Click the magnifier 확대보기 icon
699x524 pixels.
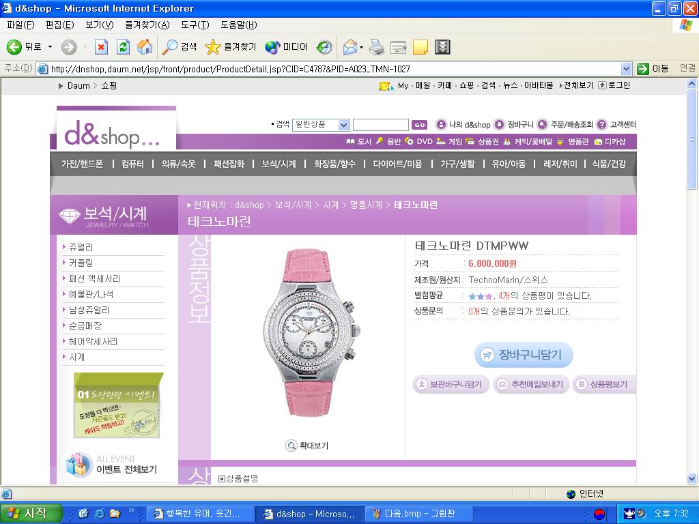pos(291,445)
